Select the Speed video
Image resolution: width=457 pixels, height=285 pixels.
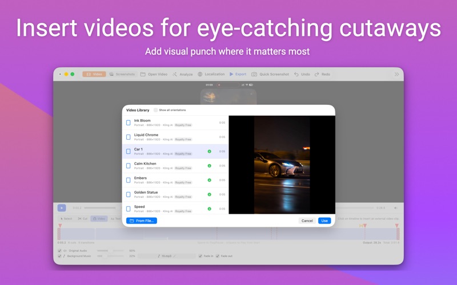point(175,208)
